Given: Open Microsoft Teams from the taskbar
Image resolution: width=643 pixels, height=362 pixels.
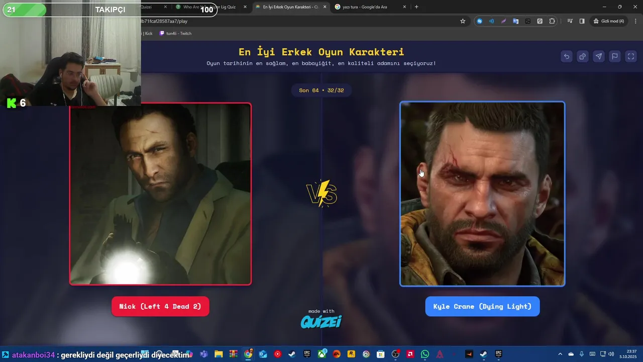Looking at the screenshot, I should click(x=204, y=354).
